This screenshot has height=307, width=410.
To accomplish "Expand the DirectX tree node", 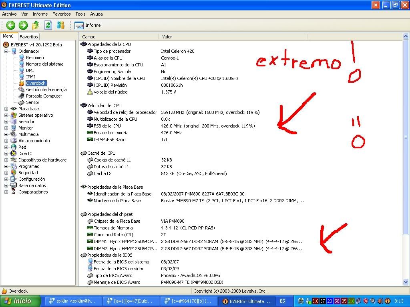I will pos(6,153).
